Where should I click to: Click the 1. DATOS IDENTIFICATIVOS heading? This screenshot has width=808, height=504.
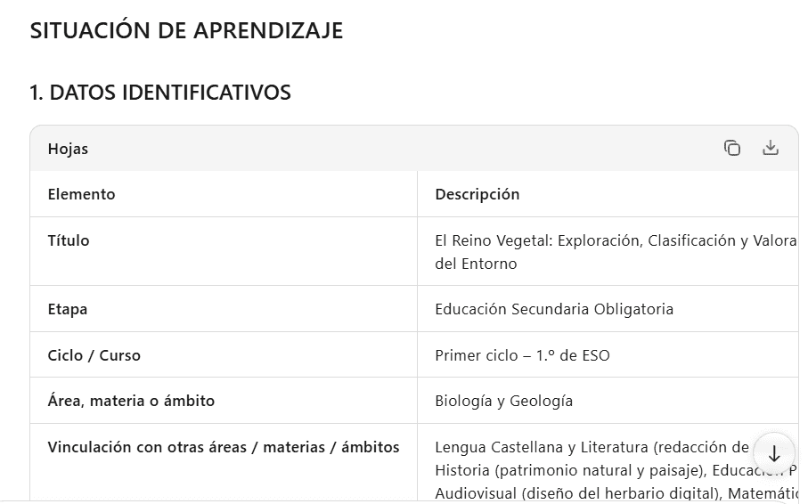point(160,93)
